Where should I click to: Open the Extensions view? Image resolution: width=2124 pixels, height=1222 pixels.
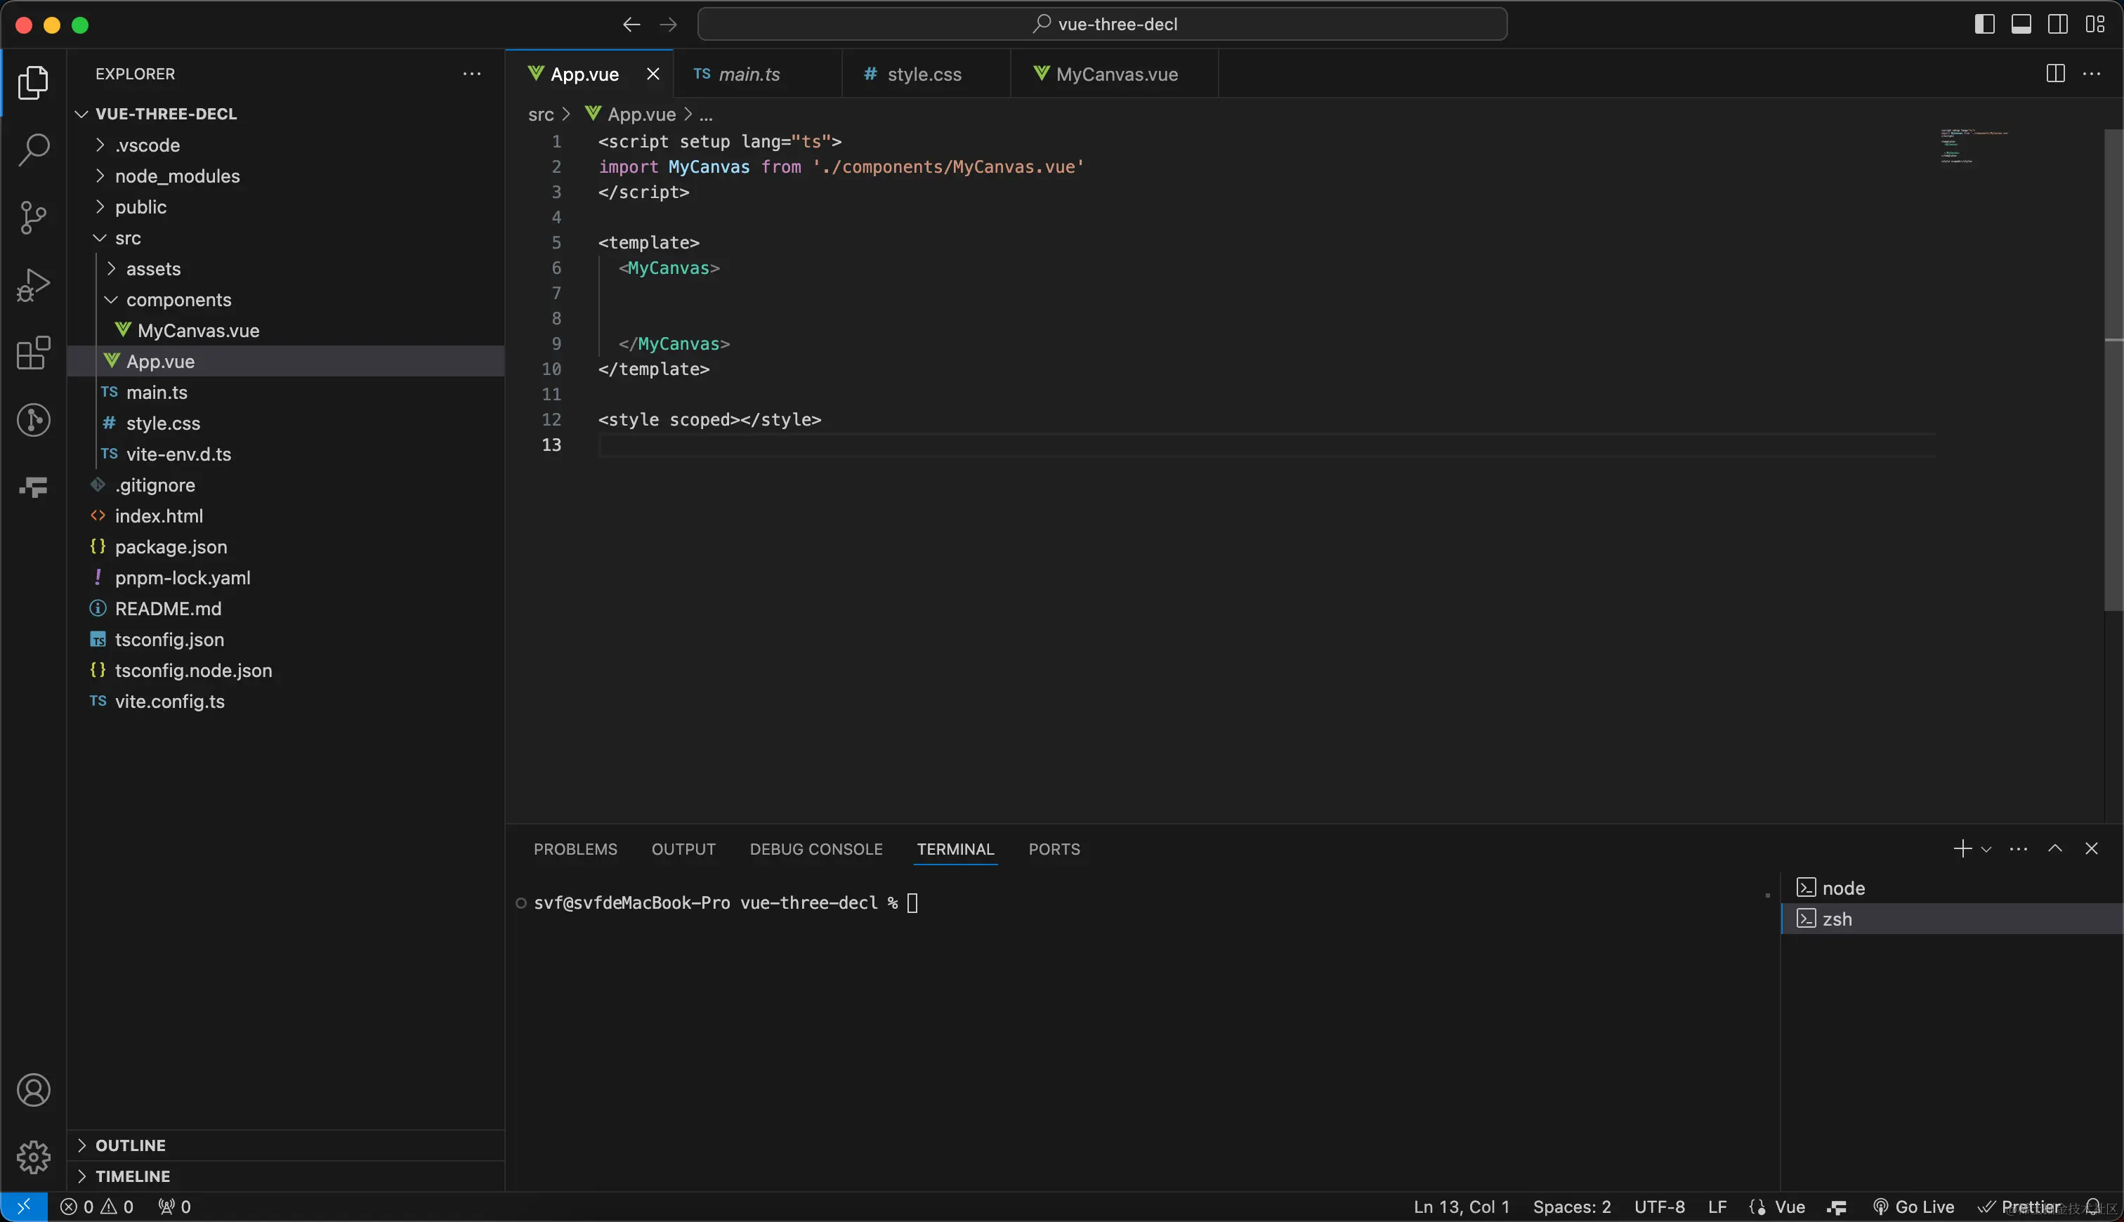34,353
